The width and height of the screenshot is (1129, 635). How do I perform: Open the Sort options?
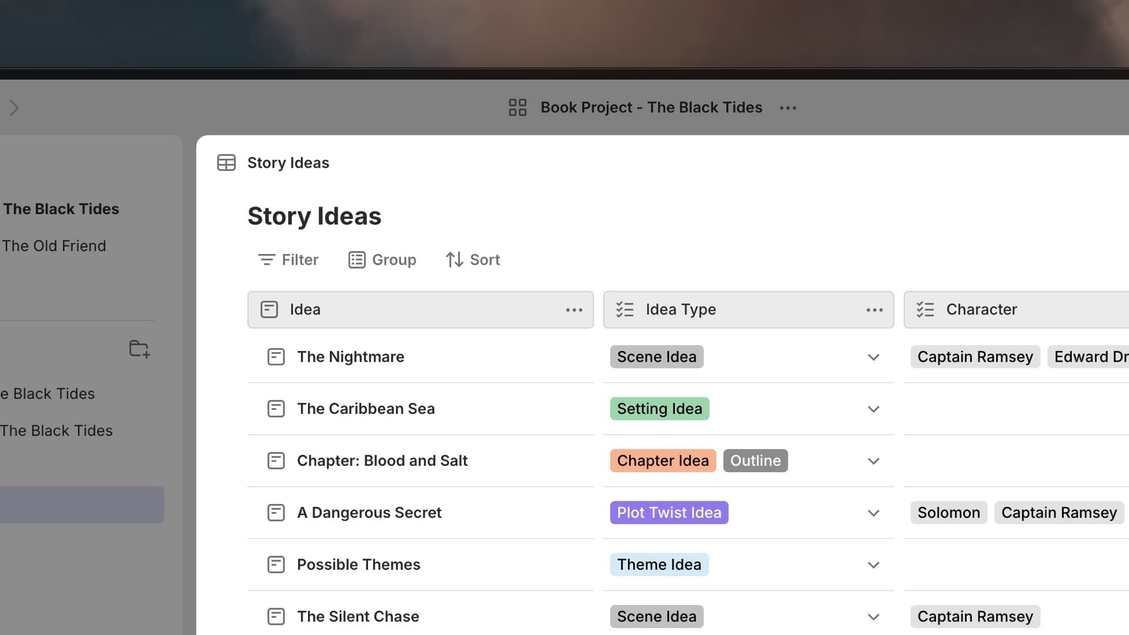(473, 260)
